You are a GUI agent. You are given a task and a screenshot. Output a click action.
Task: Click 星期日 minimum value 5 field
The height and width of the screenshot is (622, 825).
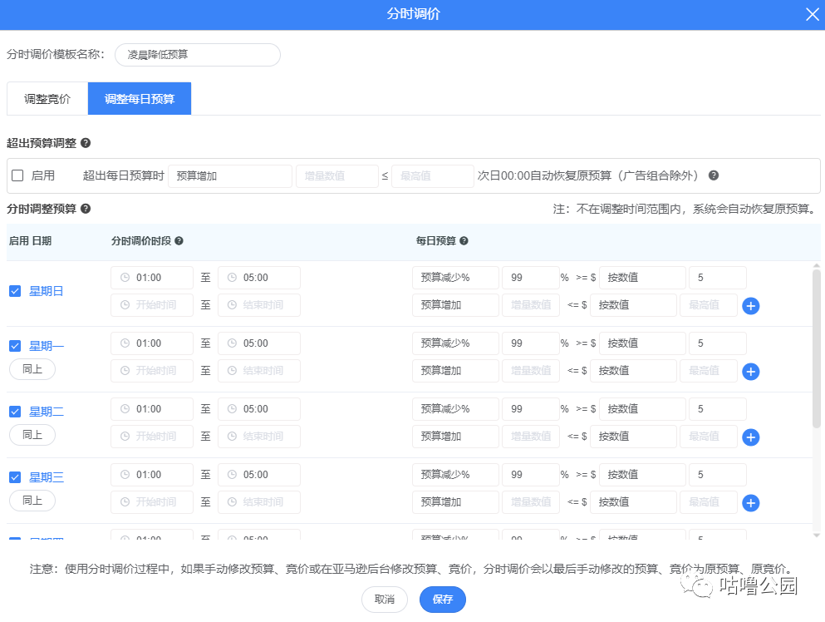(x=718, y=278)
